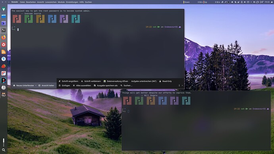Image resolution: width=274 pixels, height=154 pixels.
Task: Open the toolbar overflow three-dots menu
Action: point(179,86)
